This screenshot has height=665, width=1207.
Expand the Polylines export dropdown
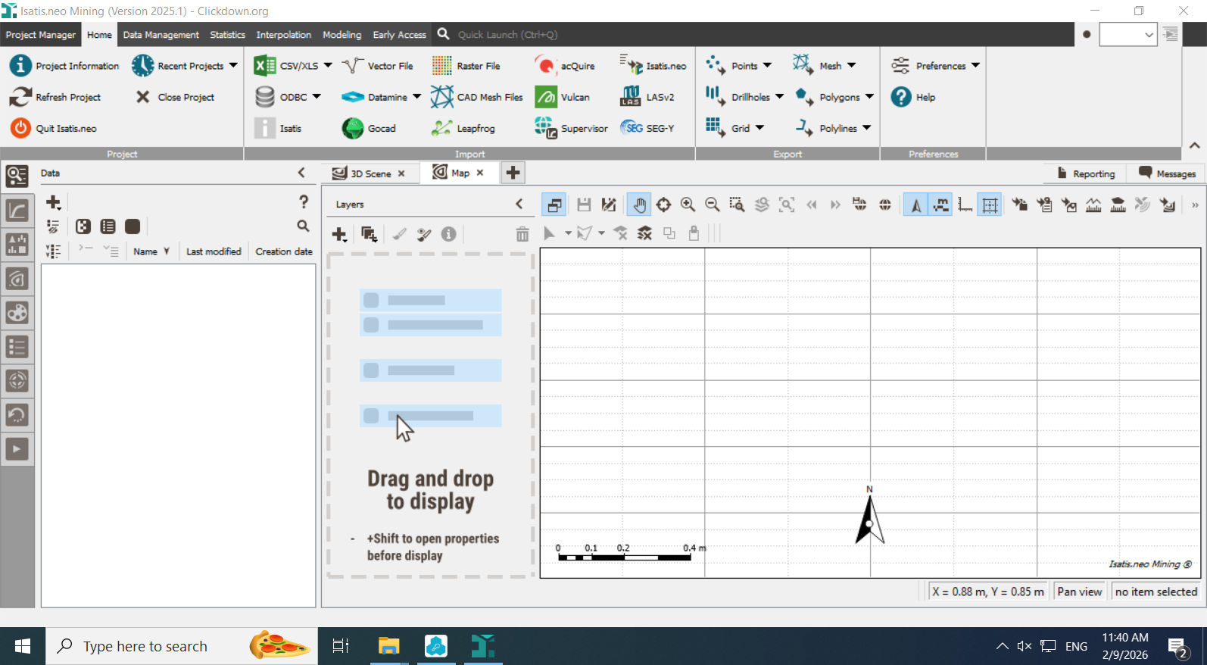(x=866, y=128)
